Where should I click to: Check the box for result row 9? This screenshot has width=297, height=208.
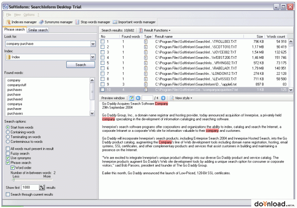(x=103, y=84)
